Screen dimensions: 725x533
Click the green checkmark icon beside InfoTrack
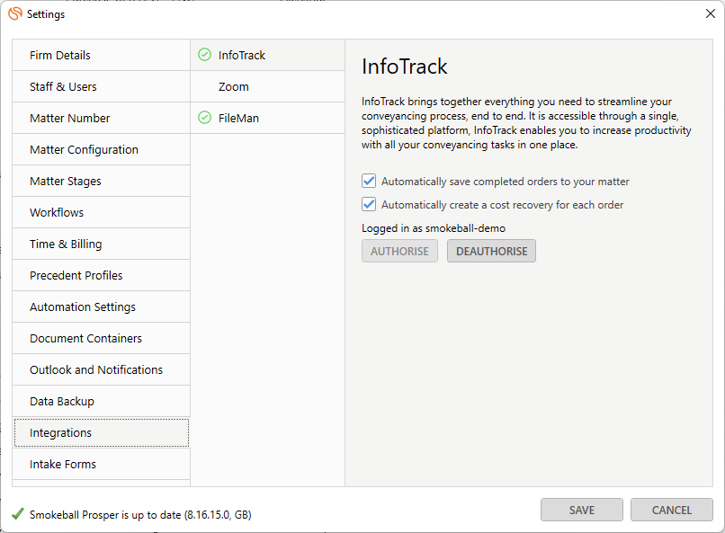(204, 56)
